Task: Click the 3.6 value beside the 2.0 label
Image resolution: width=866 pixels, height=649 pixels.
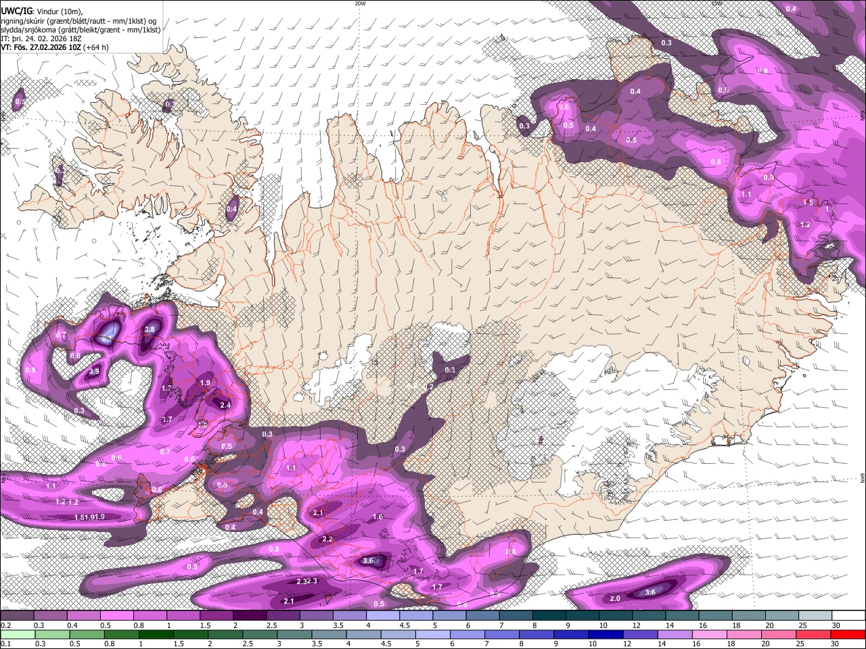Action: click(650, 592)
